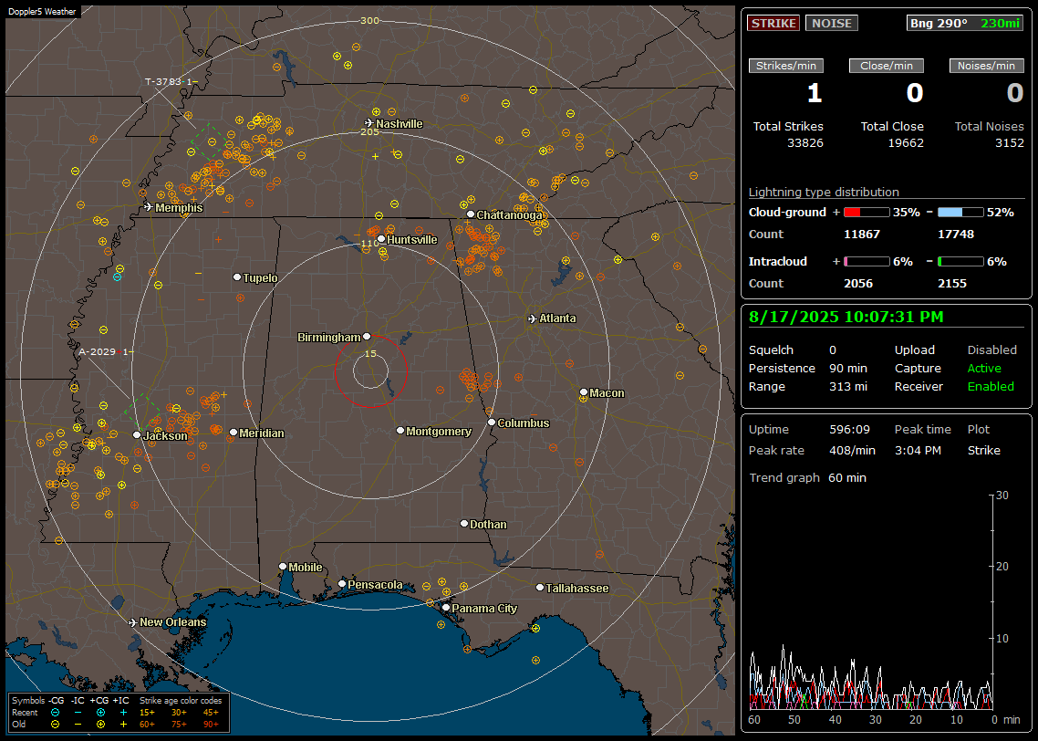
Task: Click the Strikes/min label button
Action: (785, 66)
